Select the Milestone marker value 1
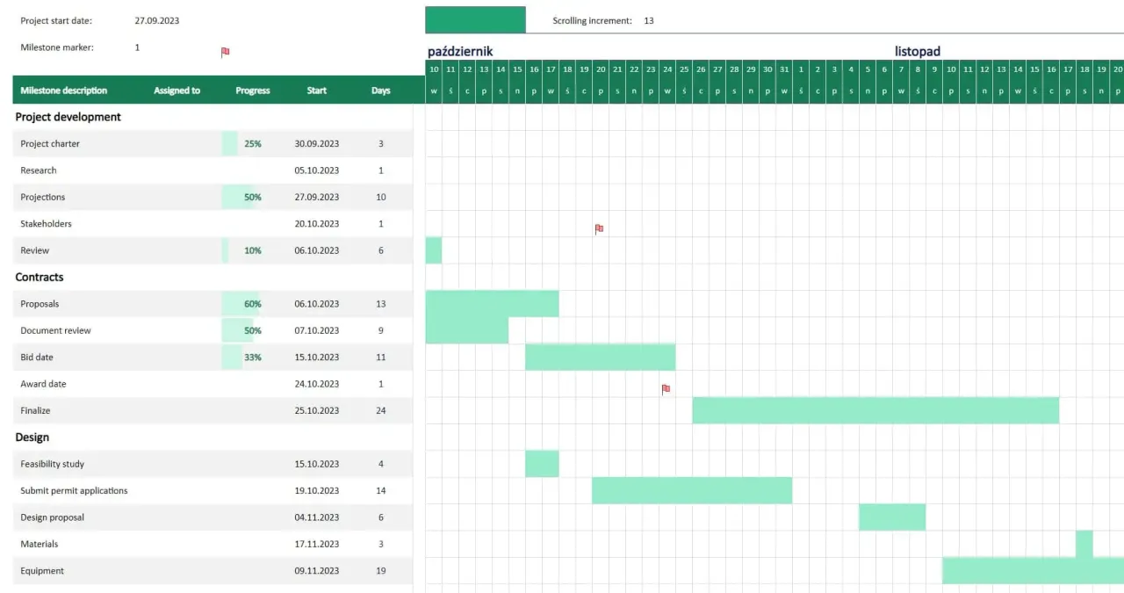 coord(137,47)
